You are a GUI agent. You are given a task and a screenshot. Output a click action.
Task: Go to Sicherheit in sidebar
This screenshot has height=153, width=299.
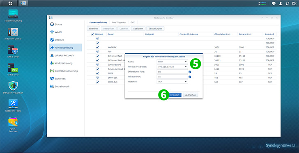pos(65,78)
